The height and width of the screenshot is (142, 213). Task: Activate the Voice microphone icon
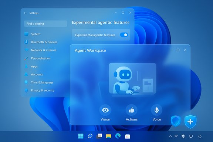157,110
